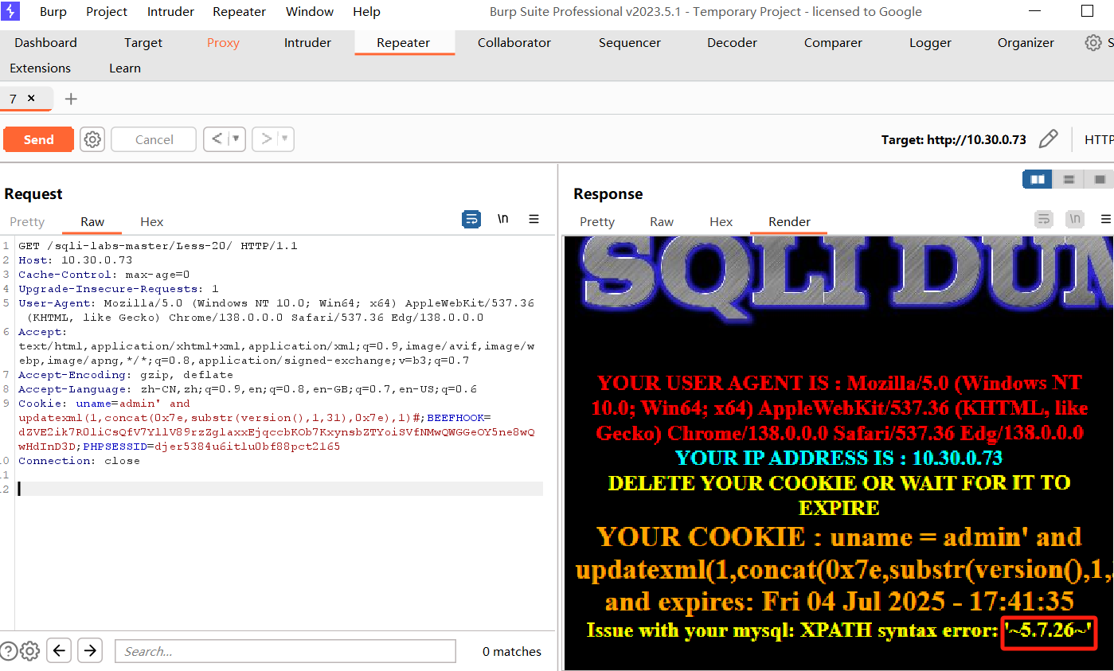Switch to Sequencer tab
The width and height of the screenshot is (1114, 671).
630,43
